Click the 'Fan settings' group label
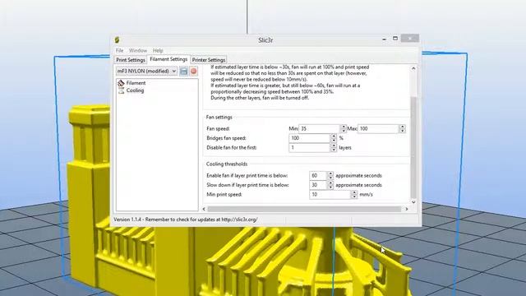526x296 pixels. pos(219,117)
